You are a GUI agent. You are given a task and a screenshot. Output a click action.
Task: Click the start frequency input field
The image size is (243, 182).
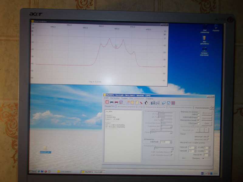[165, 114]
